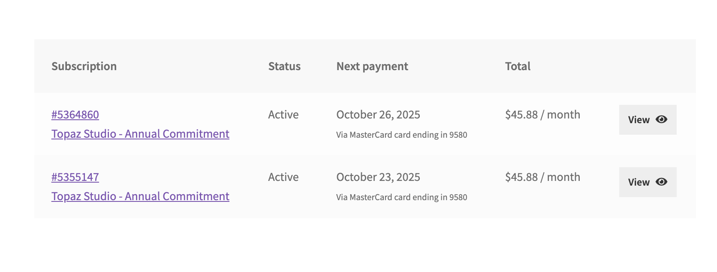The image size is (717, 272).
Task: Click the Subscription column header
Action: [84, 66]
